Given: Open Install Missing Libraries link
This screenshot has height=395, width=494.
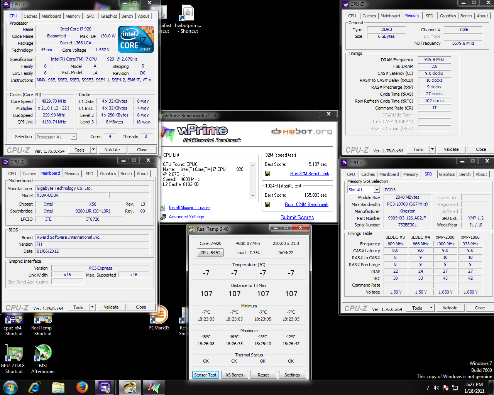Looking at the screenshot, I should click(x=189, y=208).
